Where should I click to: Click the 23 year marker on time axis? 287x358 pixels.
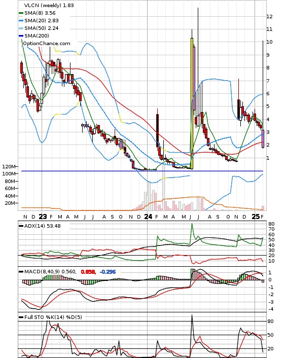tap(43, 217)
